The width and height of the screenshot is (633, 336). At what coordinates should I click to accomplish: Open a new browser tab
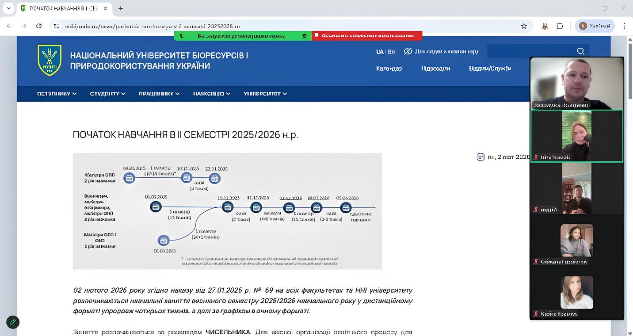(x=121, y=8)
